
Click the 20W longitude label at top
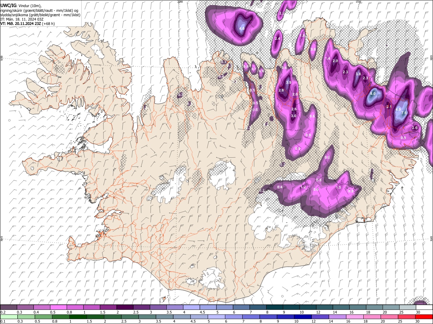180,2
